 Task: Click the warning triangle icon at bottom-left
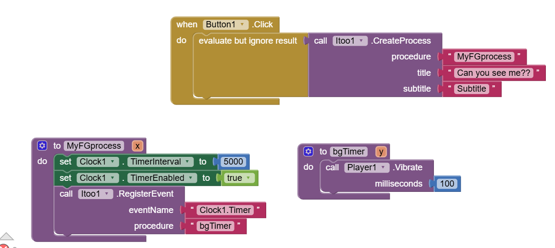[7, 236]
